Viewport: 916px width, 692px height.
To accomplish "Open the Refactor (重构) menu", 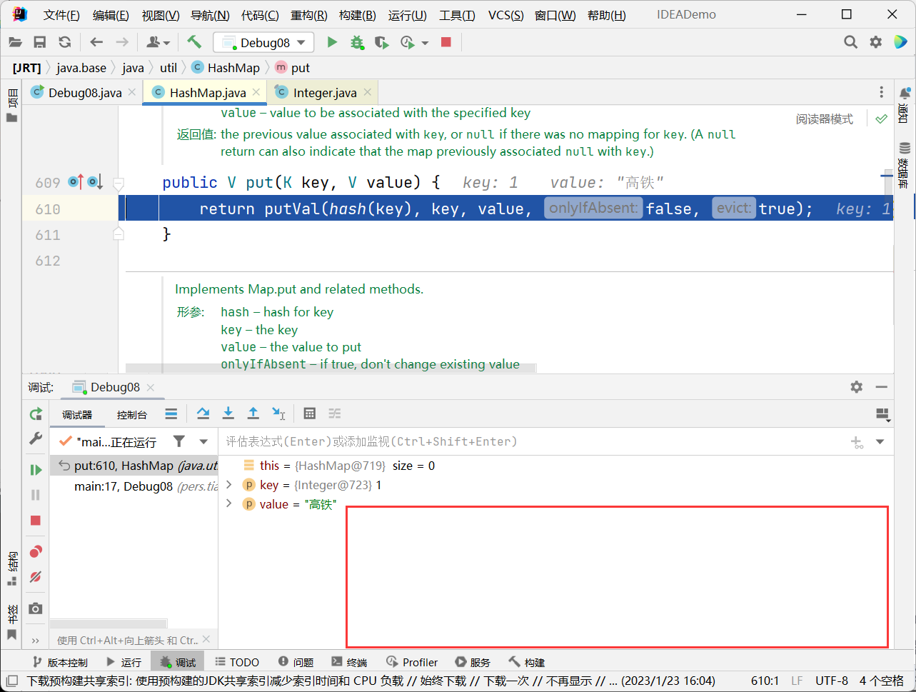I will [308, 15].
